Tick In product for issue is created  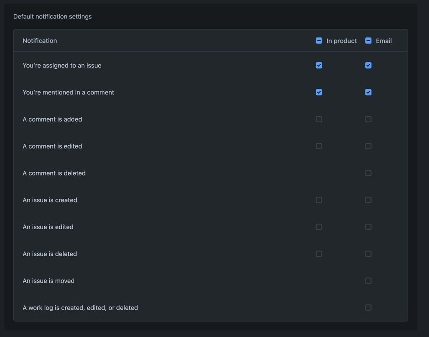(x=319, y=200)
